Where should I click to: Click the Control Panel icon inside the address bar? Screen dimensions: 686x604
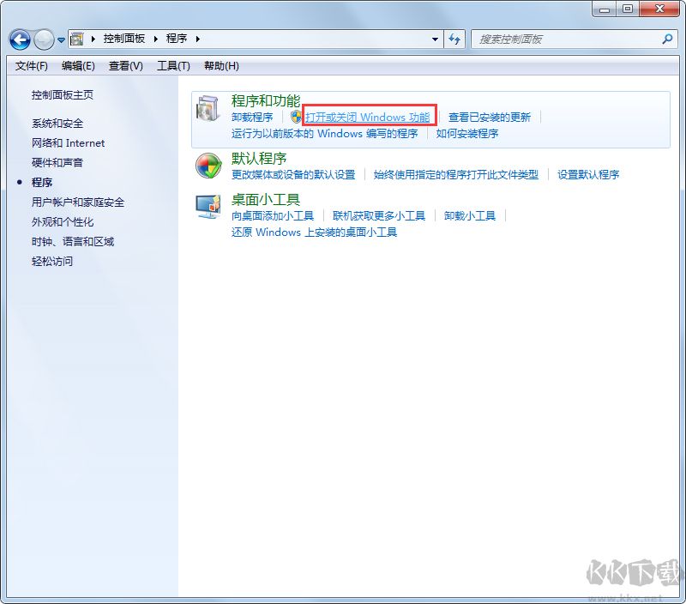(78, 39)
